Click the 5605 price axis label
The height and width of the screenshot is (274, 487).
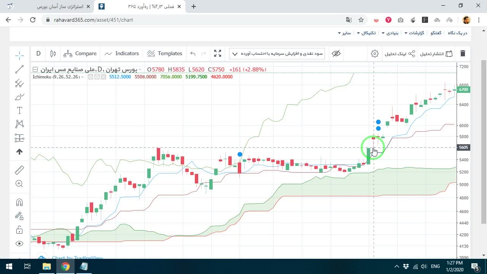(x=463, y=147)
